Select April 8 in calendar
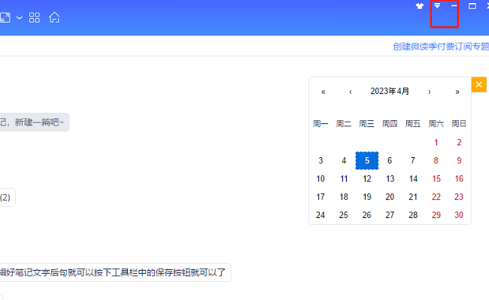This screenshot has height=300, width=489. click(x=436, y=160)
